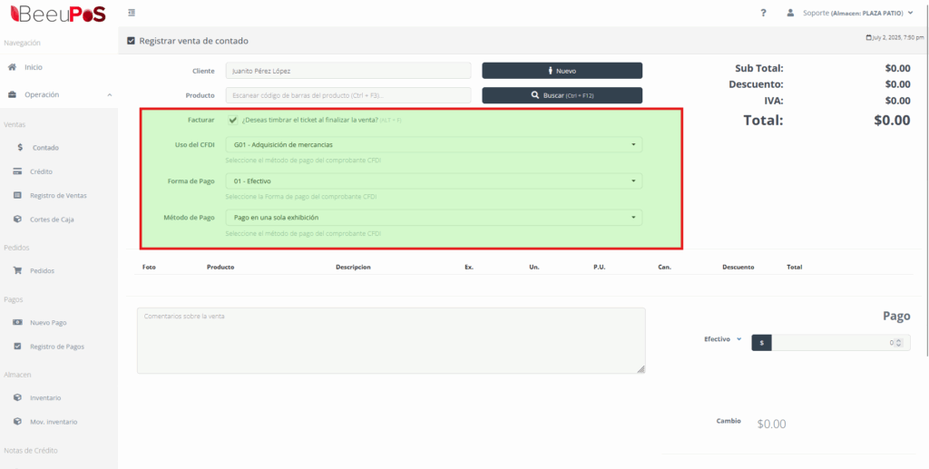Image resolution: width=929 pixels, height=469 pixels.
Task: Click the Contado dollar sign icon
Action: coord(20,148)
